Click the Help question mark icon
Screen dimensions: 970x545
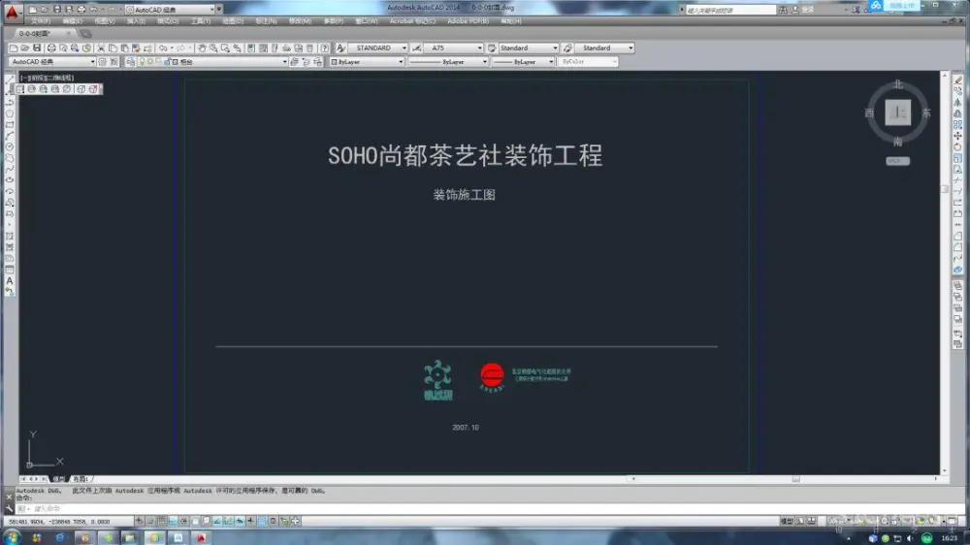(x=324, y=48)
